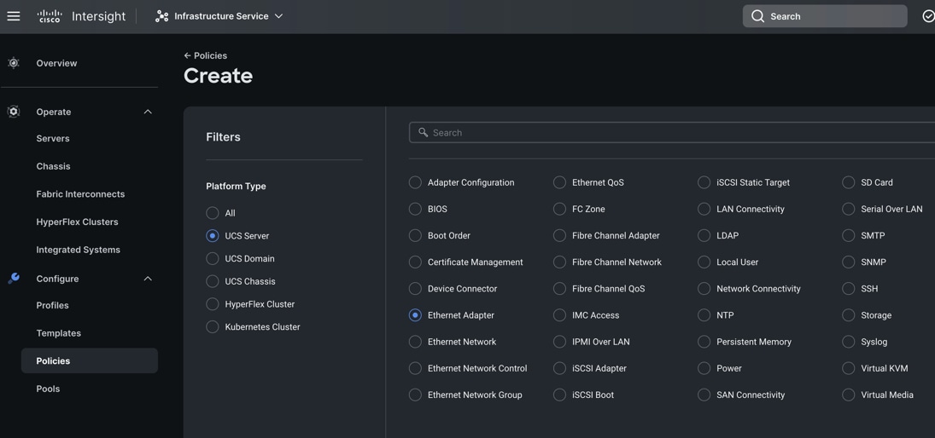Select the Virtual KVM policy option
Screen dimensions: 935x438
[x=848, y=368]
